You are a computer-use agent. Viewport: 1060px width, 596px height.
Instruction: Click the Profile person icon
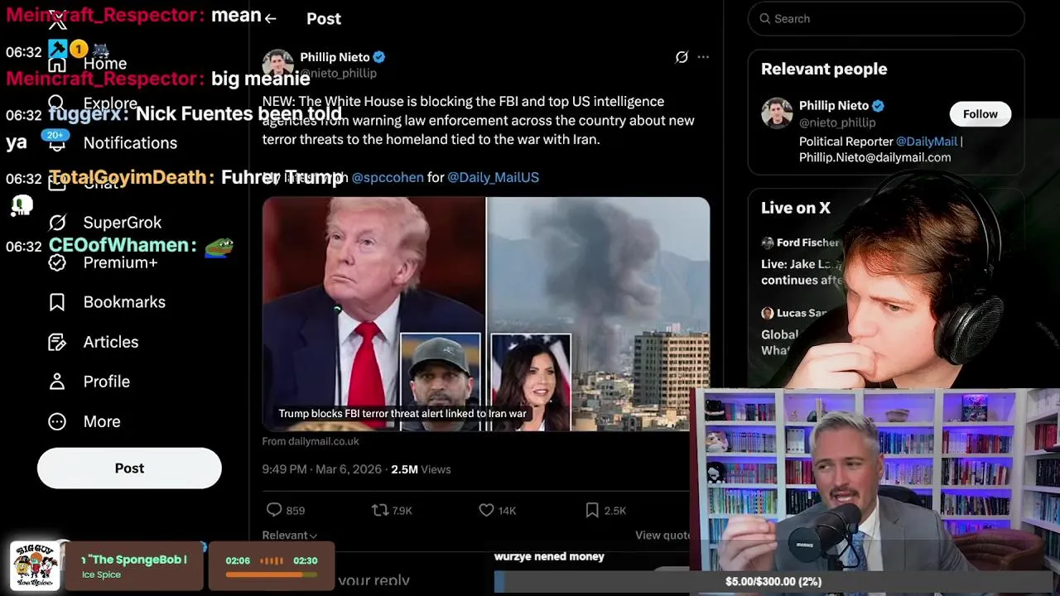click(57, 382)
